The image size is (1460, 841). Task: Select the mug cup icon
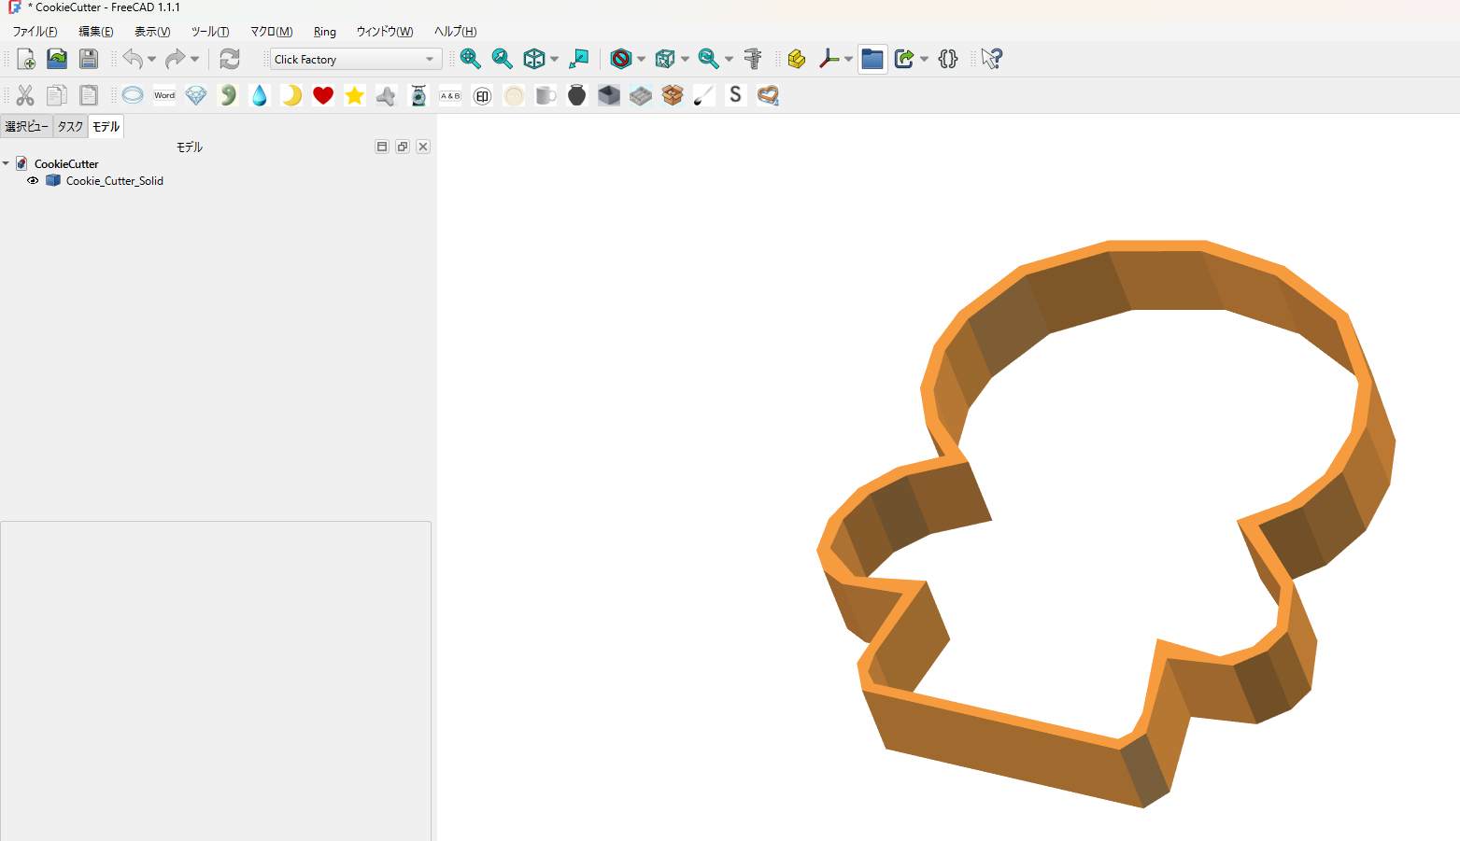546,95
